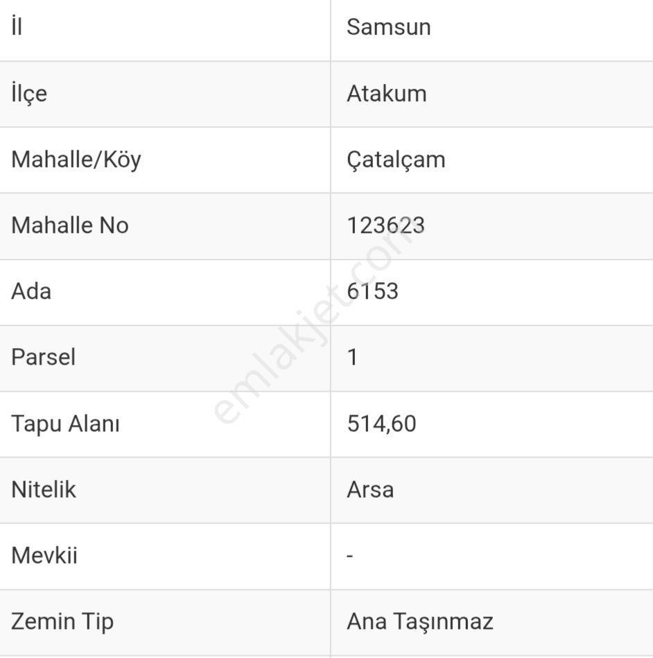The image size is (653, 658).
Task: Click the Parsel row label
Action: coord(43,357)
